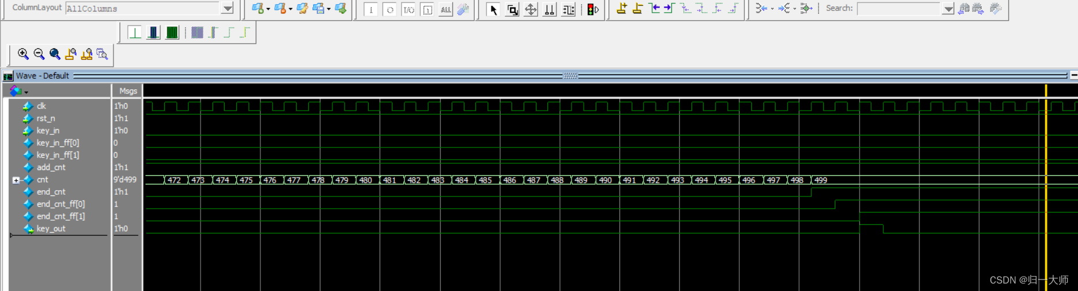
Task: Open the save format icon's dropdown arrow
Action: click(329, 9)
